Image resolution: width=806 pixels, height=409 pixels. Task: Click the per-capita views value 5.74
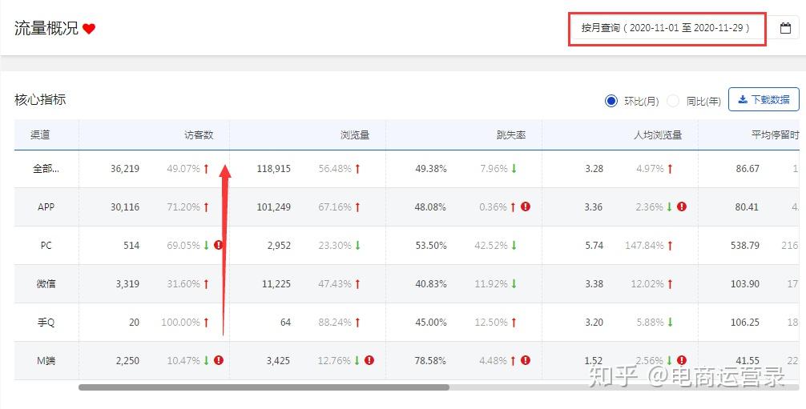pos(594,246)
